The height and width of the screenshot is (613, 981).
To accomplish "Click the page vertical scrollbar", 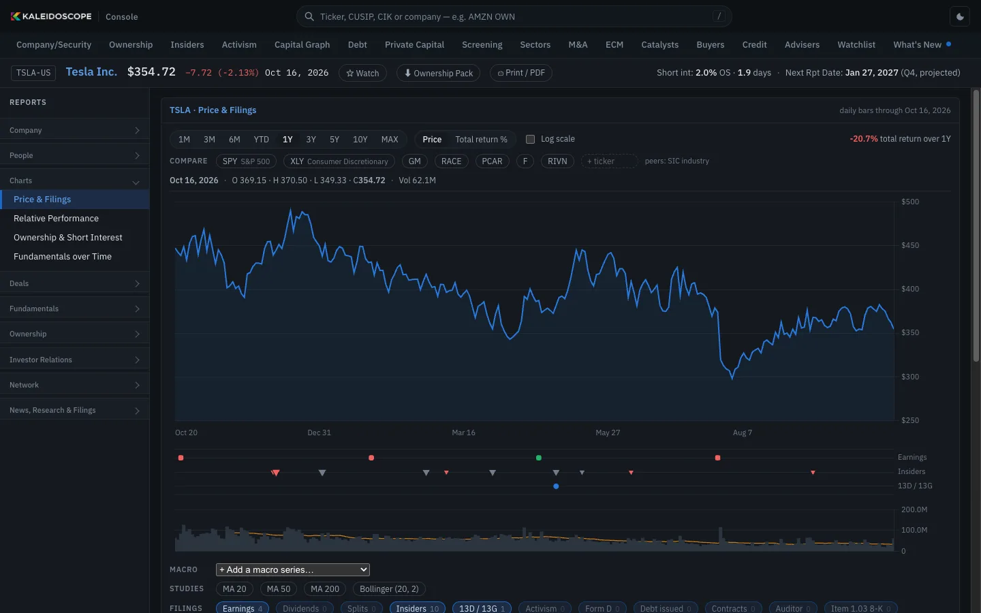I will point(976,225).
